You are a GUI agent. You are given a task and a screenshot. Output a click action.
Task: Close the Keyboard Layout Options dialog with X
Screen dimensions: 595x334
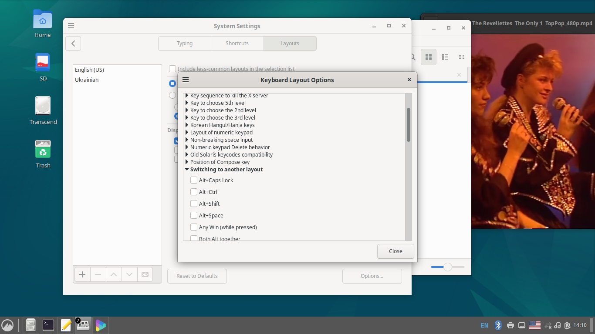tap(409, 80)
